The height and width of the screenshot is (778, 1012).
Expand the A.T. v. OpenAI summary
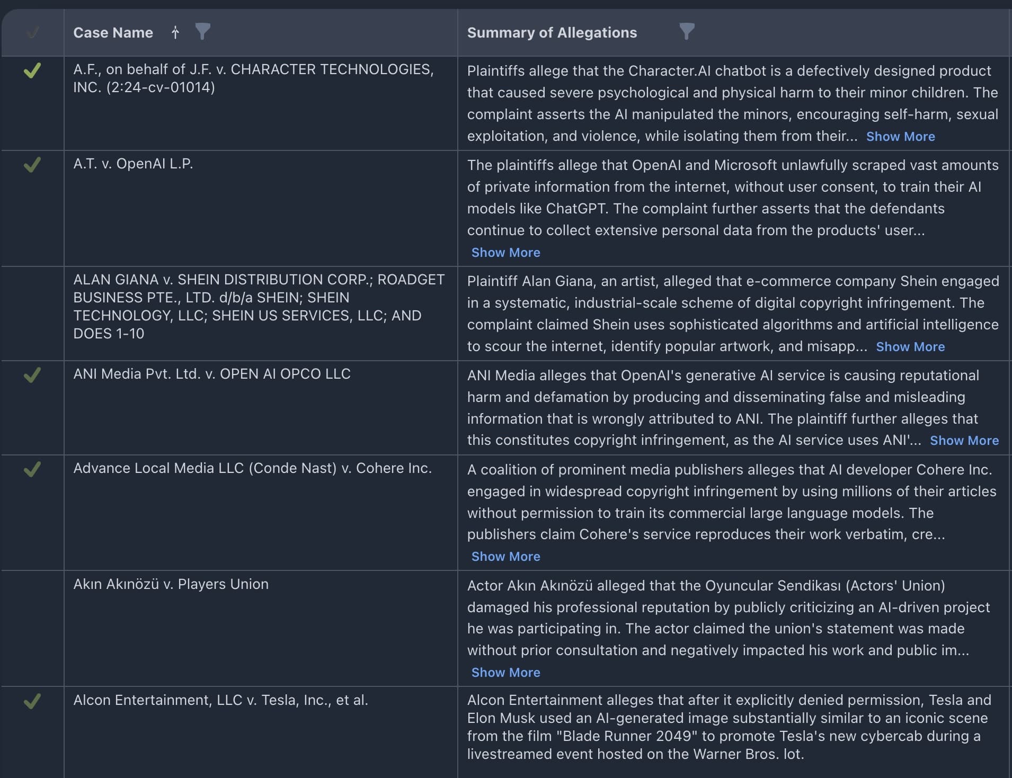click(x=505, y=253)
